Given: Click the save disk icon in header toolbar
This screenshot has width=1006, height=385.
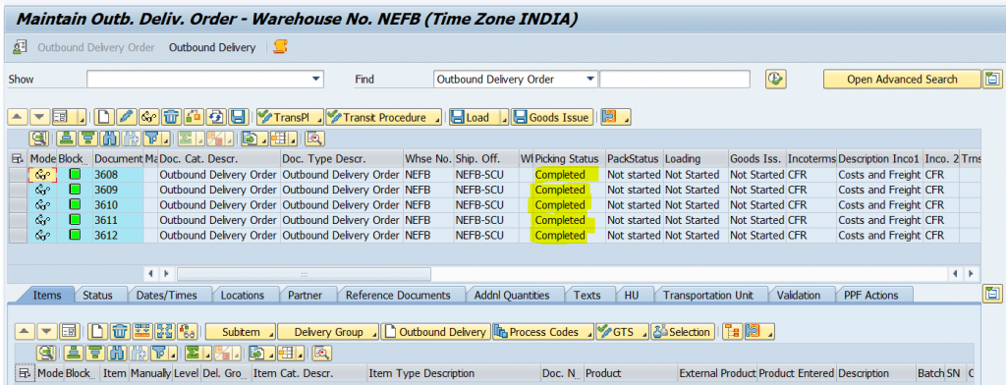Looking at the screenshot, I should (x=238, y=118).
